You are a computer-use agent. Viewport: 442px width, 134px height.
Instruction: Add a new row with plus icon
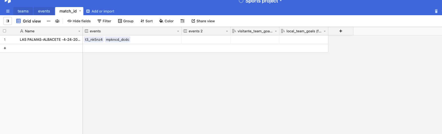[x=5, y=48]
